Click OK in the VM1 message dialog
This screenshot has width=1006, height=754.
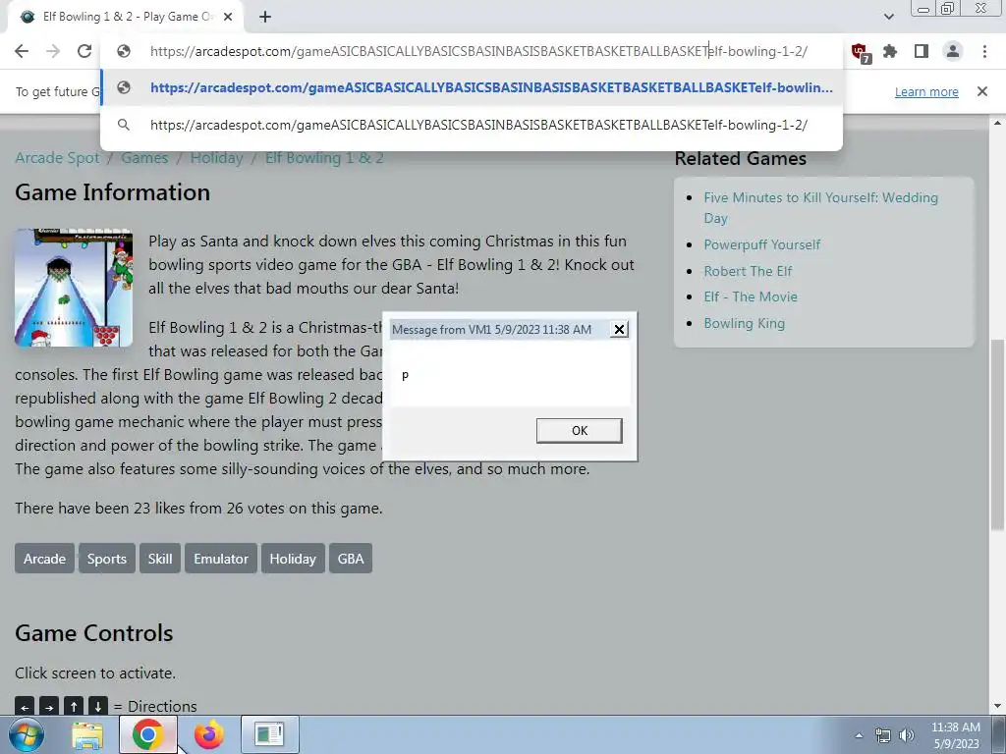[x=579, y=431]
